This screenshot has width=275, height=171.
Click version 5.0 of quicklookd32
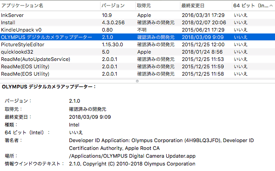coord(106,52)
